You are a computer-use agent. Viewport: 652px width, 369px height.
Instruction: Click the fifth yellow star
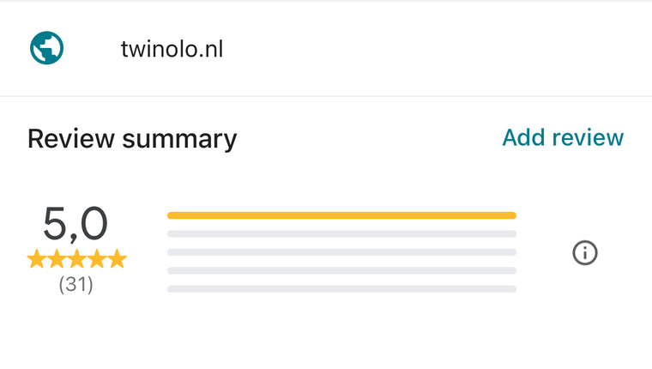(x=118, y=259)
